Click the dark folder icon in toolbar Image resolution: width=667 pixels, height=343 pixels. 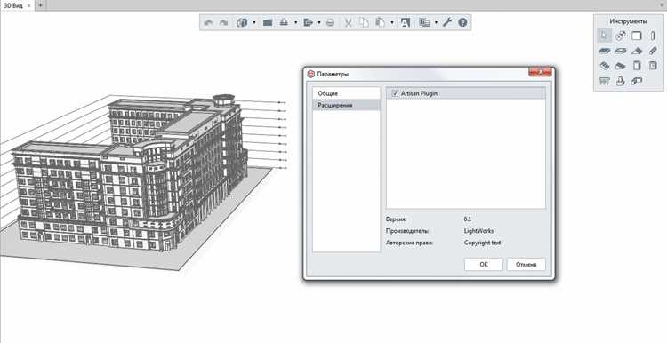click(268, 22)
